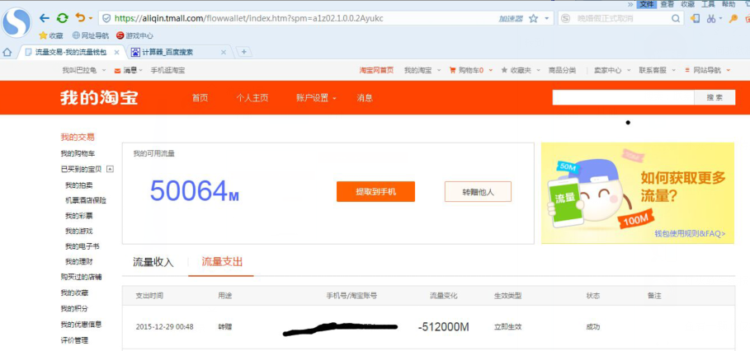
Task: Click into the browser search box
Action: tap(622, 19)
